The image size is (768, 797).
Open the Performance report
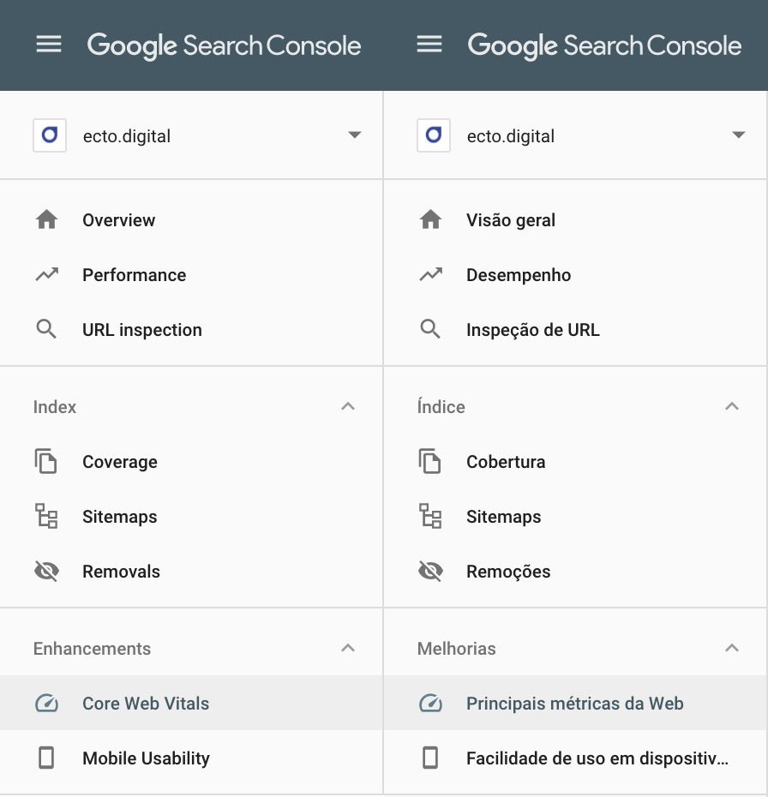[135, 275]
